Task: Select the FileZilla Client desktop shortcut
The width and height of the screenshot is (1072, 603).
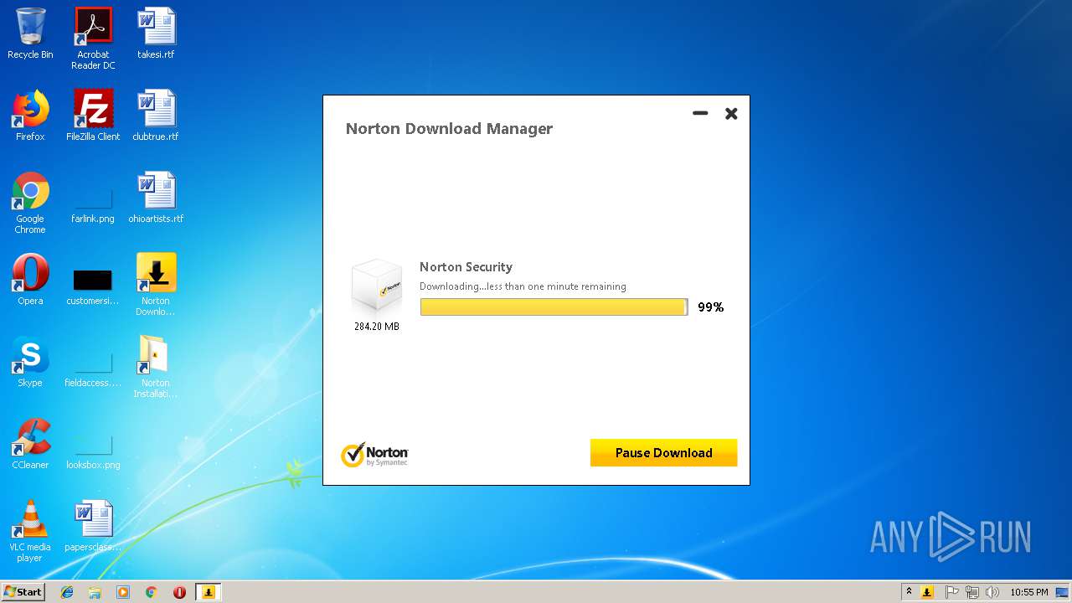Action: [93, 116]
